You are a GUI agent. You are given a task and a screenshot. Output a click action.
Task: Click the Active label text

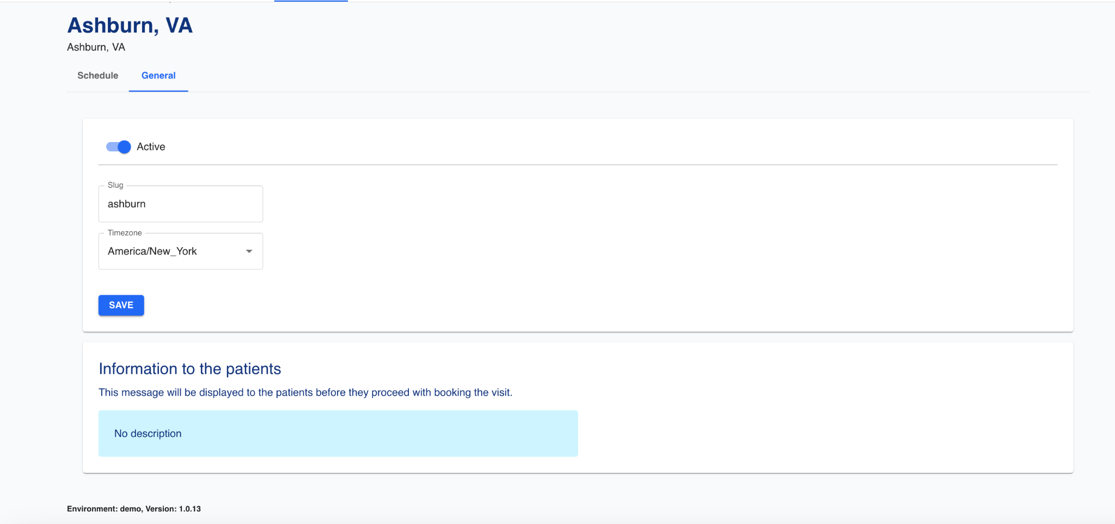click(x=151, y=147)
